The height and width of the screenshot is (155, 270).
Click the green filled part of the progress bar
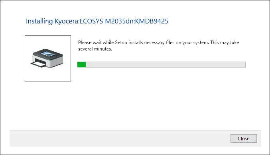click(x=82, y=64)
